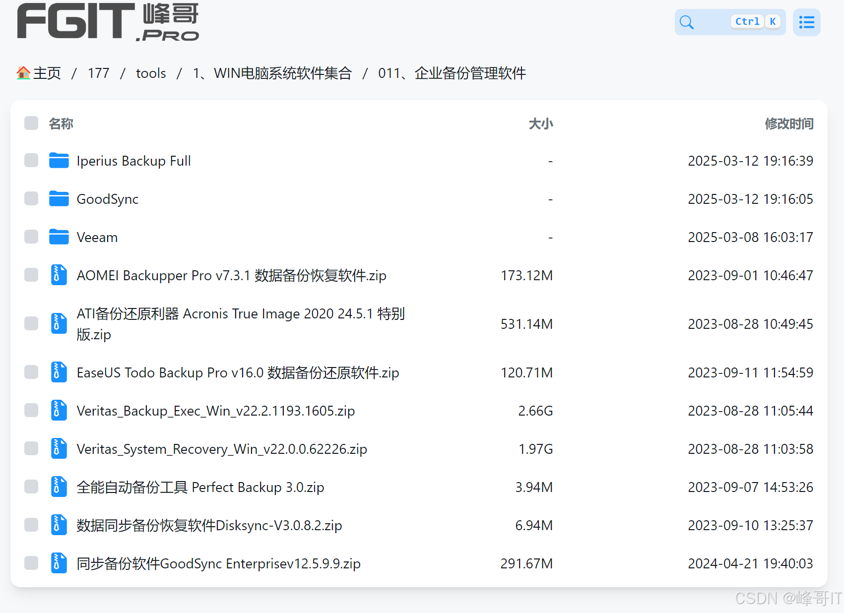Click the GoodSync folder icon

click(x=59, y=199)
